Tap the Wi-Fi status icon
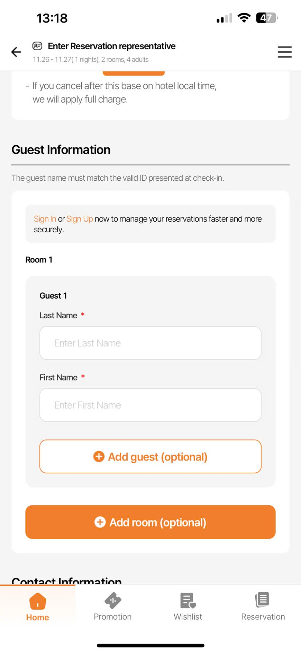This screenshot has height=653, width=301. pos(244,18)
